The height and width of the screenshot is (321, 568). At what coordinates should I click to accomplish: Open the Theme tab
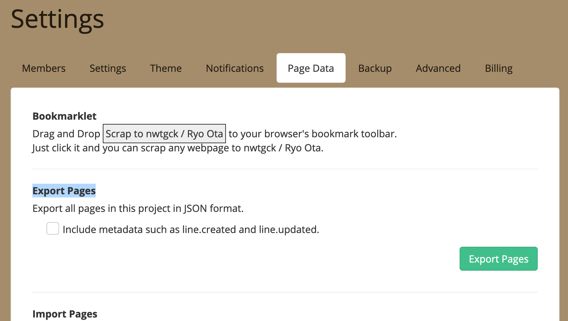pos(166,68)
